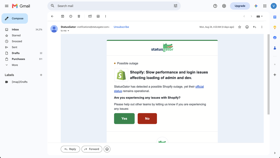Open the Support help icon
Viewport: 280px width, 158px height.
215,6
